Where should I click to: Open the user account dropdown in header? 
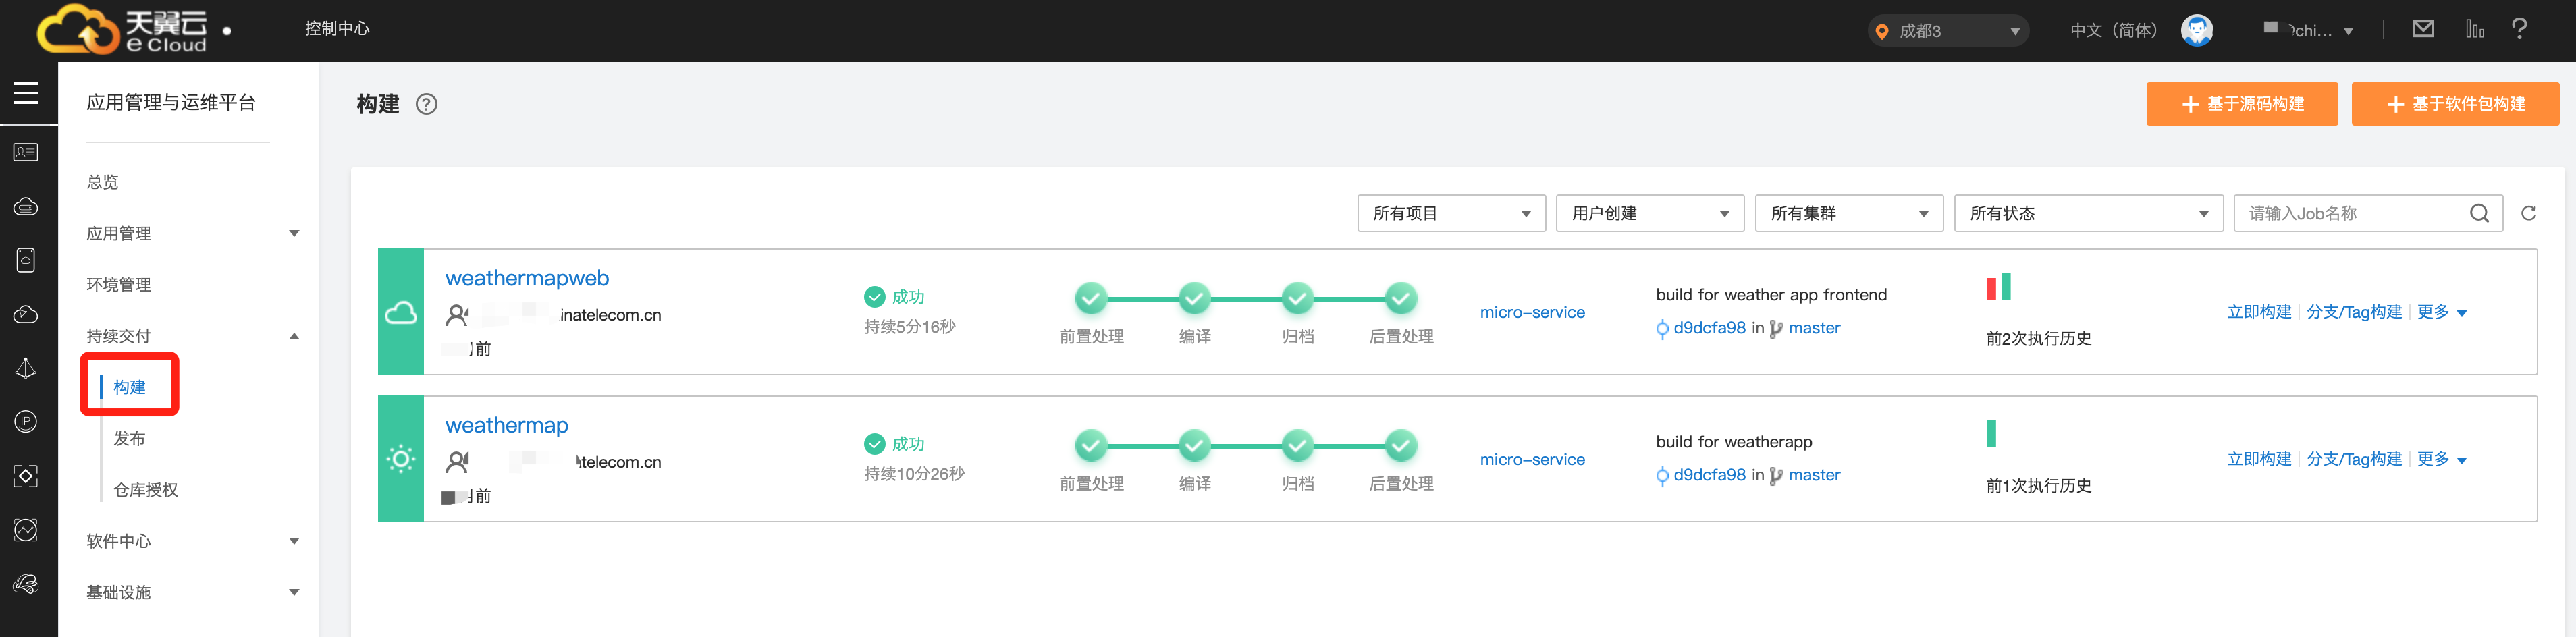[2308, 30]
